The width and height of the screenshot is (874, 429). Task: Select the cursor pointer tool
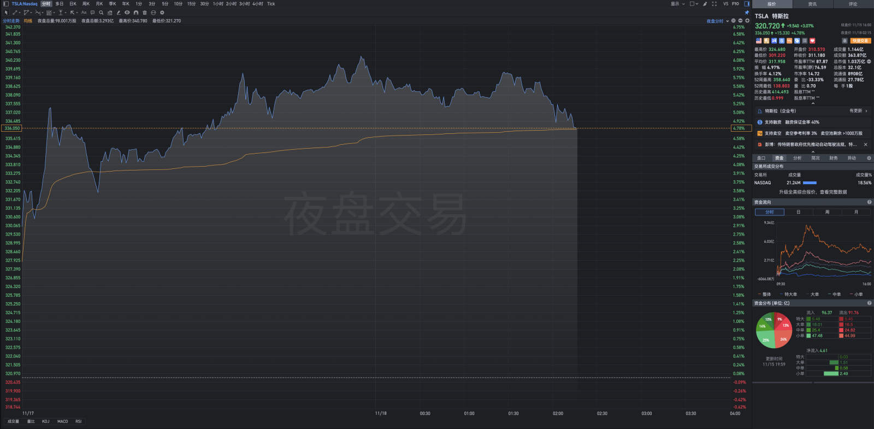(6, 13)
